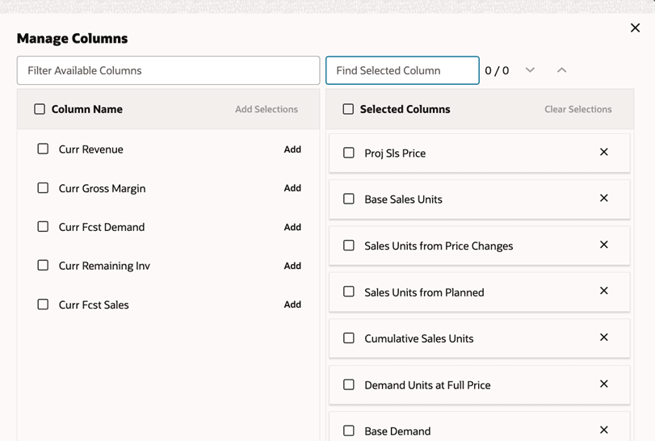
Task: Add the Curr Revenue column
Action: pos(292,149)
